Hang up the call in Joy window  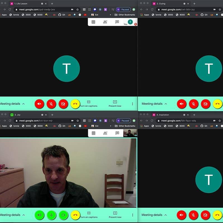[75, 215]
